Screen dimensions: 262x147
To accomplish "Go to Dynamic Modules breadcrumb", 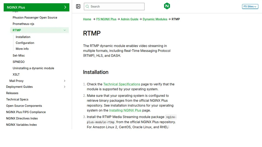I will [x=155, y=19].
